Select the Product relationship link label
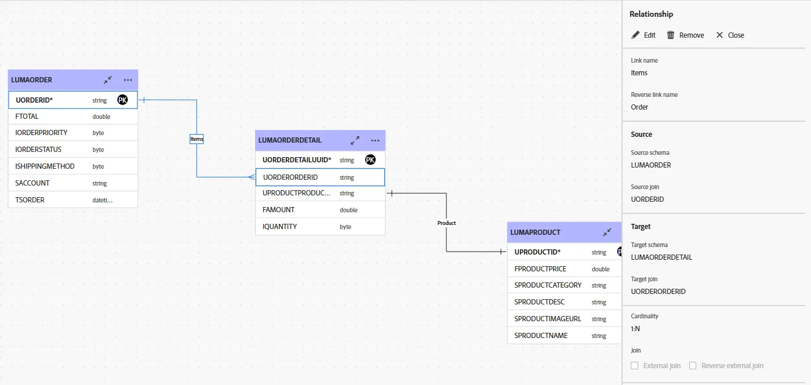Viewport: 811px width, 385px height. click(446, 223)
